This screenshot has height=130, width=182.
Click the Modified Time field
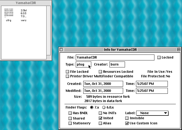pyautogui.click(x=152, y=91)
